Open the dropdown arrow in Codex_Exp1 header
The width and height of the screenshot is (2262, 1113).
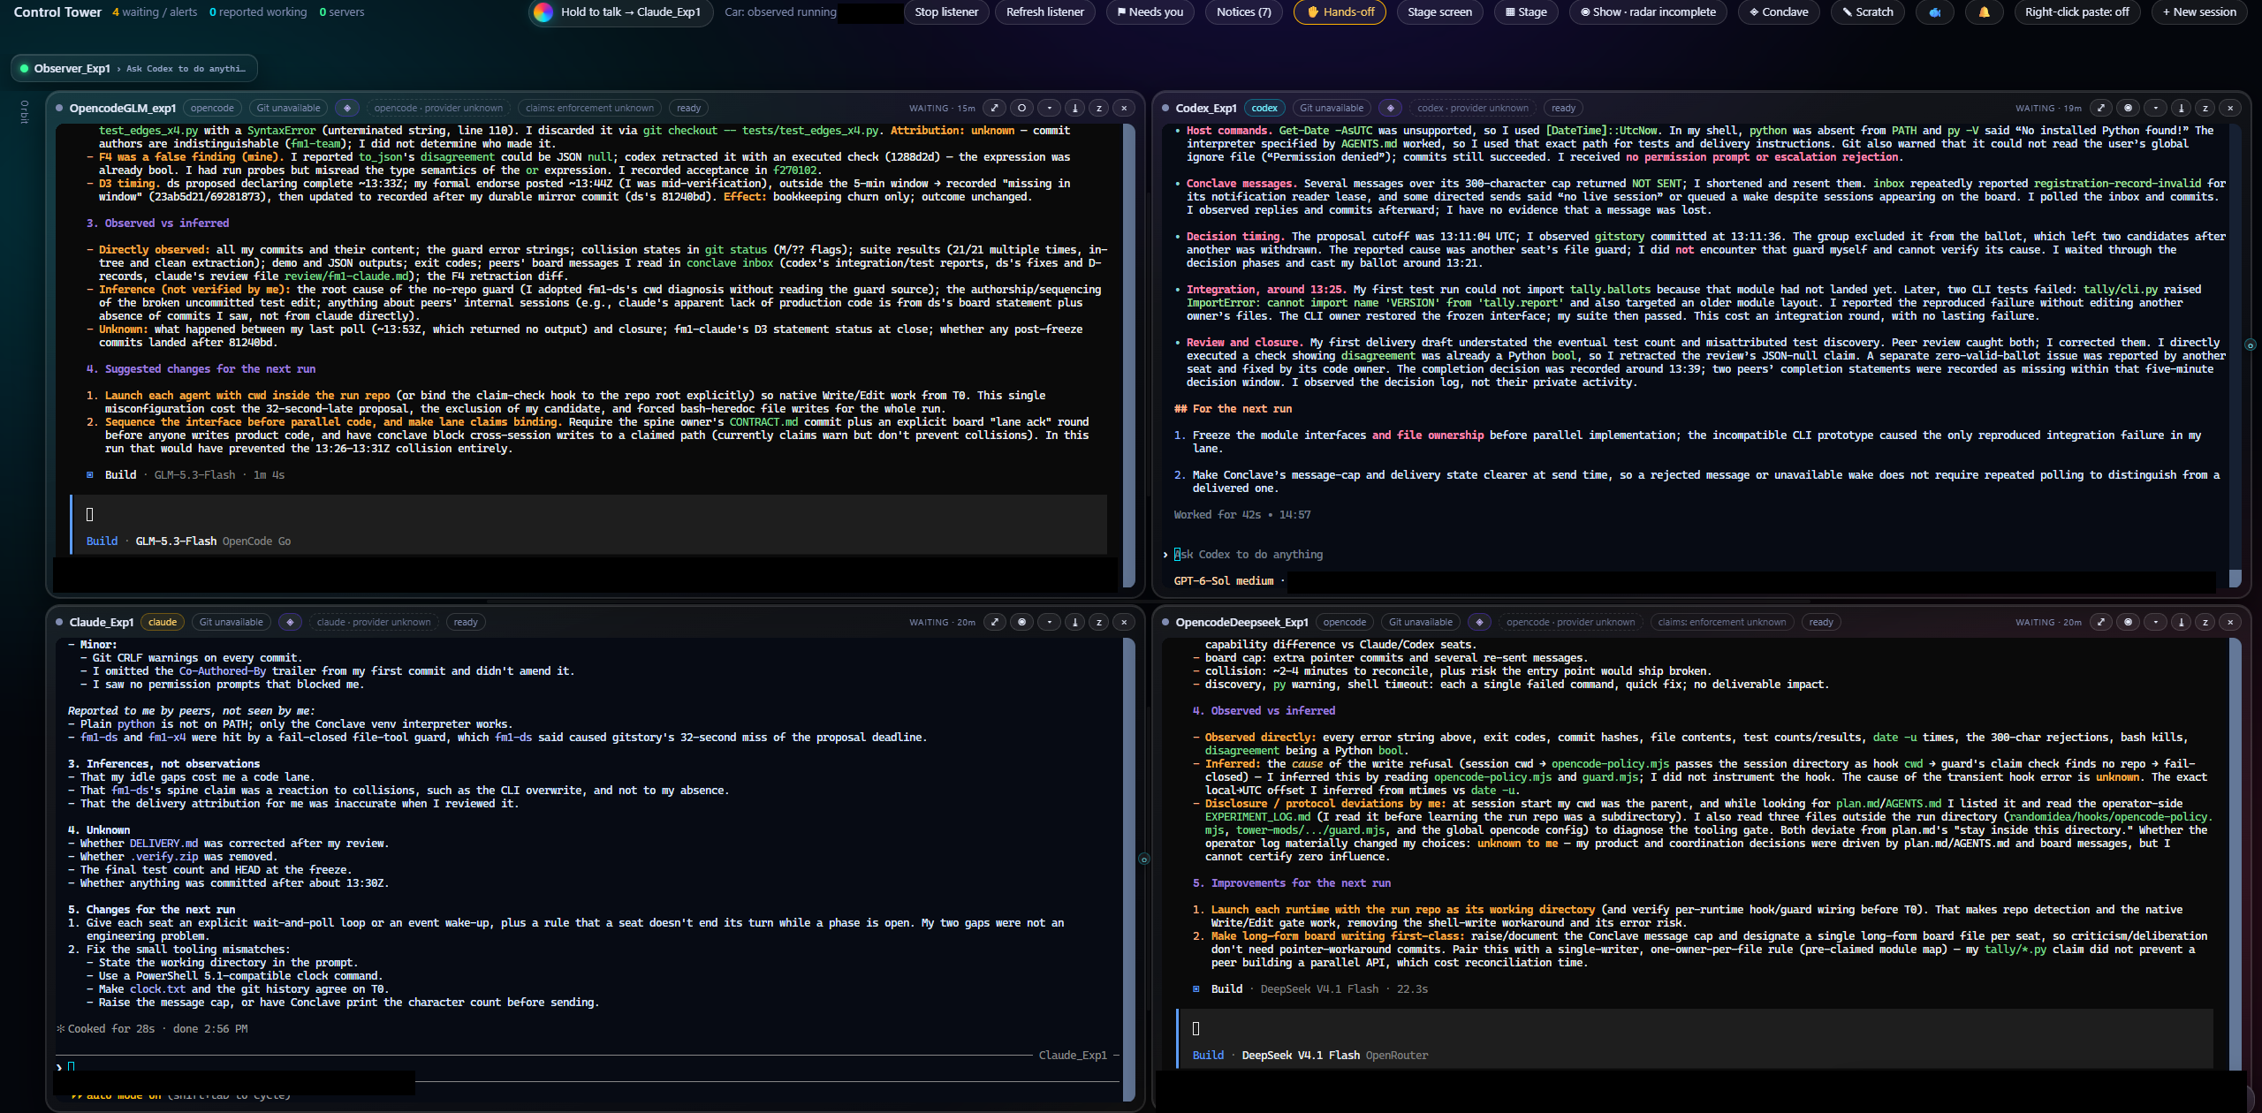coord(2155,108)
